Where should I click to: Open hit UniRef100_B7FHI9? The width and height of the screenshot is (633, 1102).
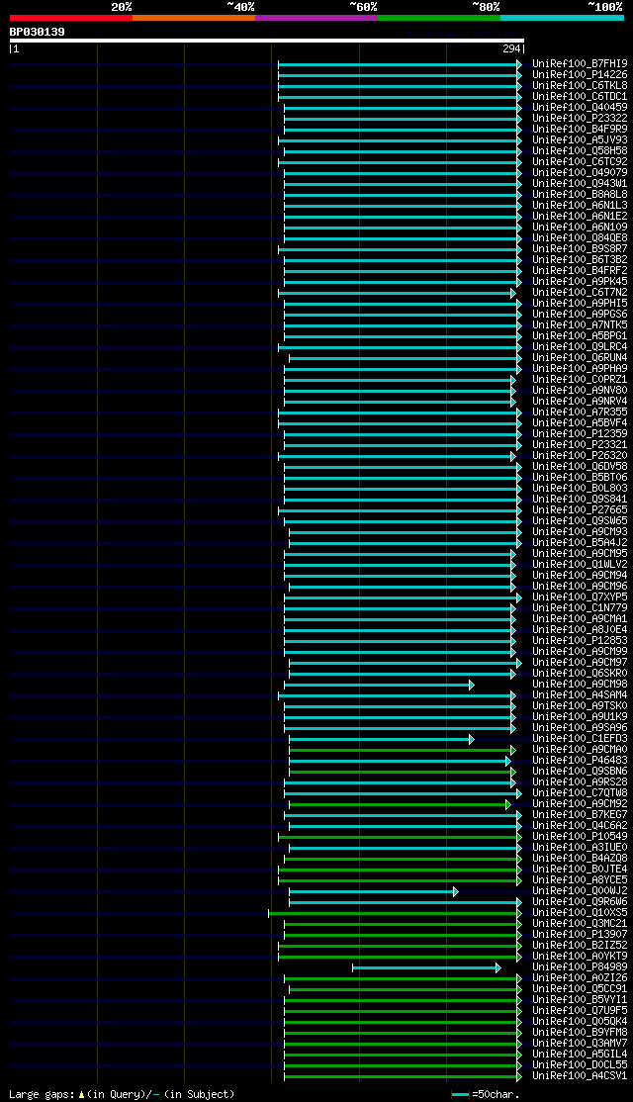tap(580, 64)
